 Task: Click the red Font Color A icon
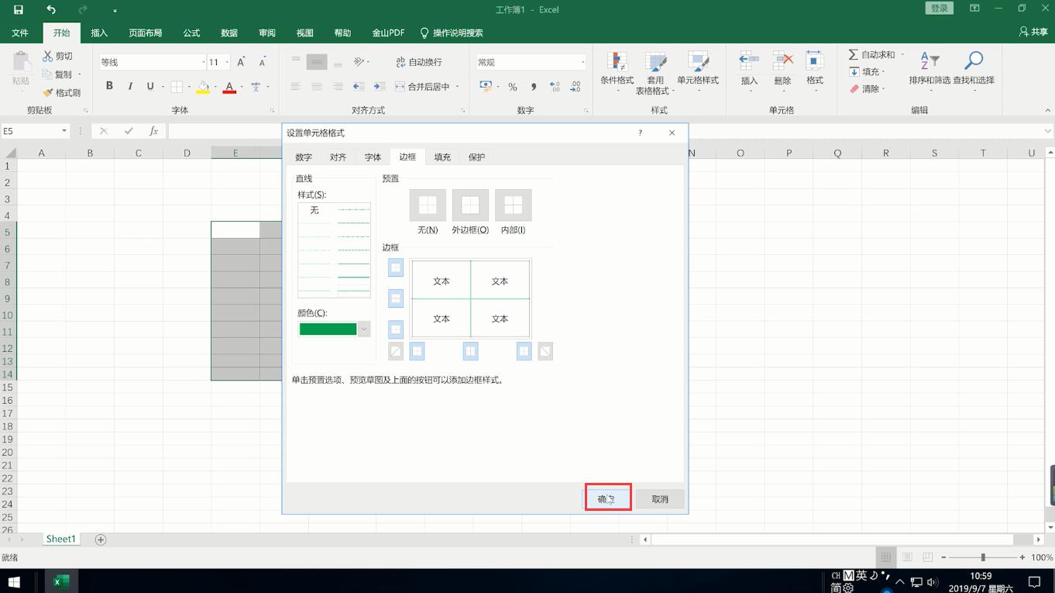click(229, 87)
